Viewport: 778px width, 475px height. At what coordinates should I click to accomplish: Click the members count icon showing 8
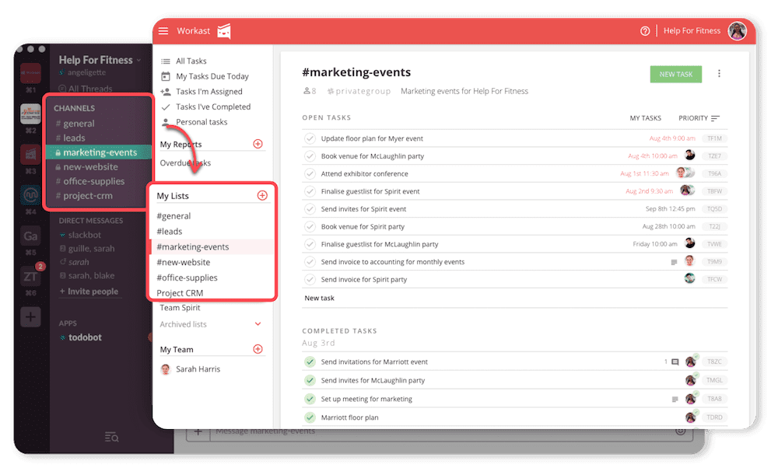pyautogui.click(x=310, y=91)
